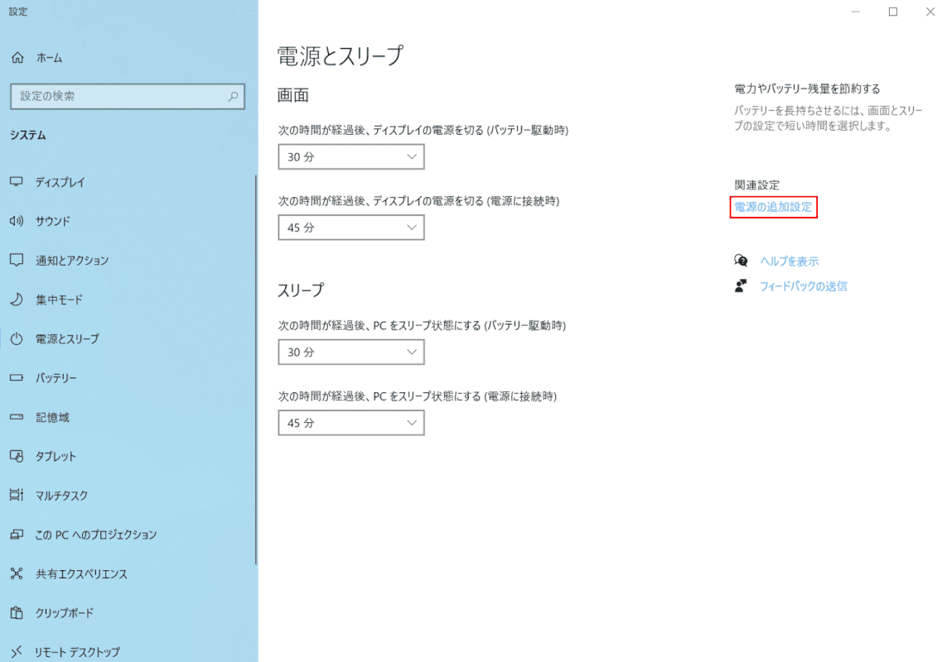This screenshot has width=947, height=662.
Task: Click the 設定の検索 search field
Action: coord(128,97)
